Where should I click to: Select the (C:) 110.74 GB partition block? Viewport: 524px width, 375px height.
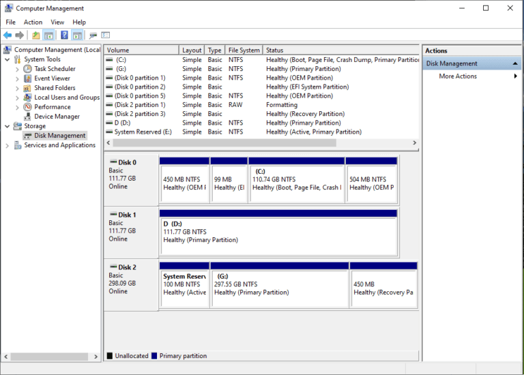click(x=297, y=180)
